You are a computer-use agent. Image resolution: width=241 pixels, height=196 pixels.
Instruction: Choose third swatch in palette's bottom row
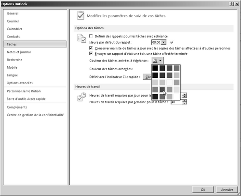click(x=169, y=97)
